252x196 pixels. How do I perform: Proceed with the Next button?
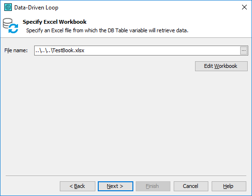point(115,186)
